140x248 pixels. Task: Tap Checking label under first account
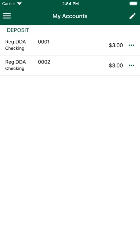(x=15, y=48)
